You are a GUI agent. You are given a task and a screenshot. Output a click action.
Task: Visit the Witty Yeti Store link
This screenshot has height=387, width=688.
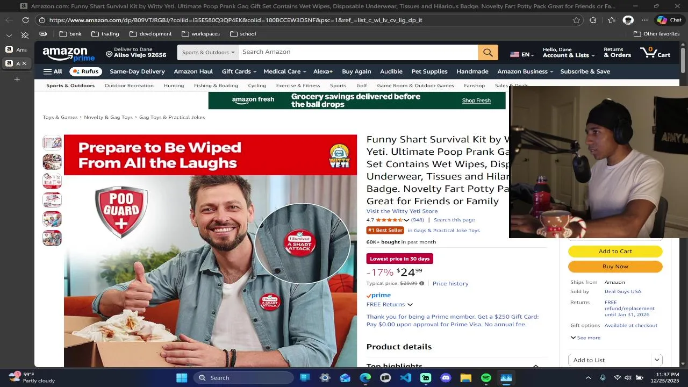402,211
